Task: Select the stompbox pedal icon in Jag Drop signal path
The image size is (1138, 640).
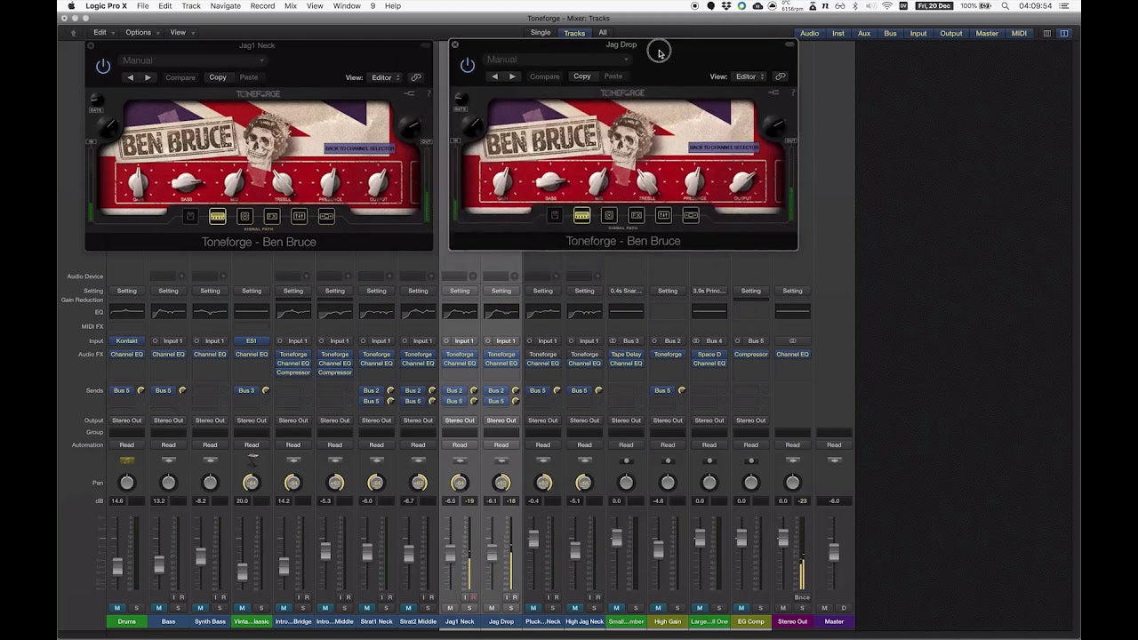Action: (x=555, y=215)
